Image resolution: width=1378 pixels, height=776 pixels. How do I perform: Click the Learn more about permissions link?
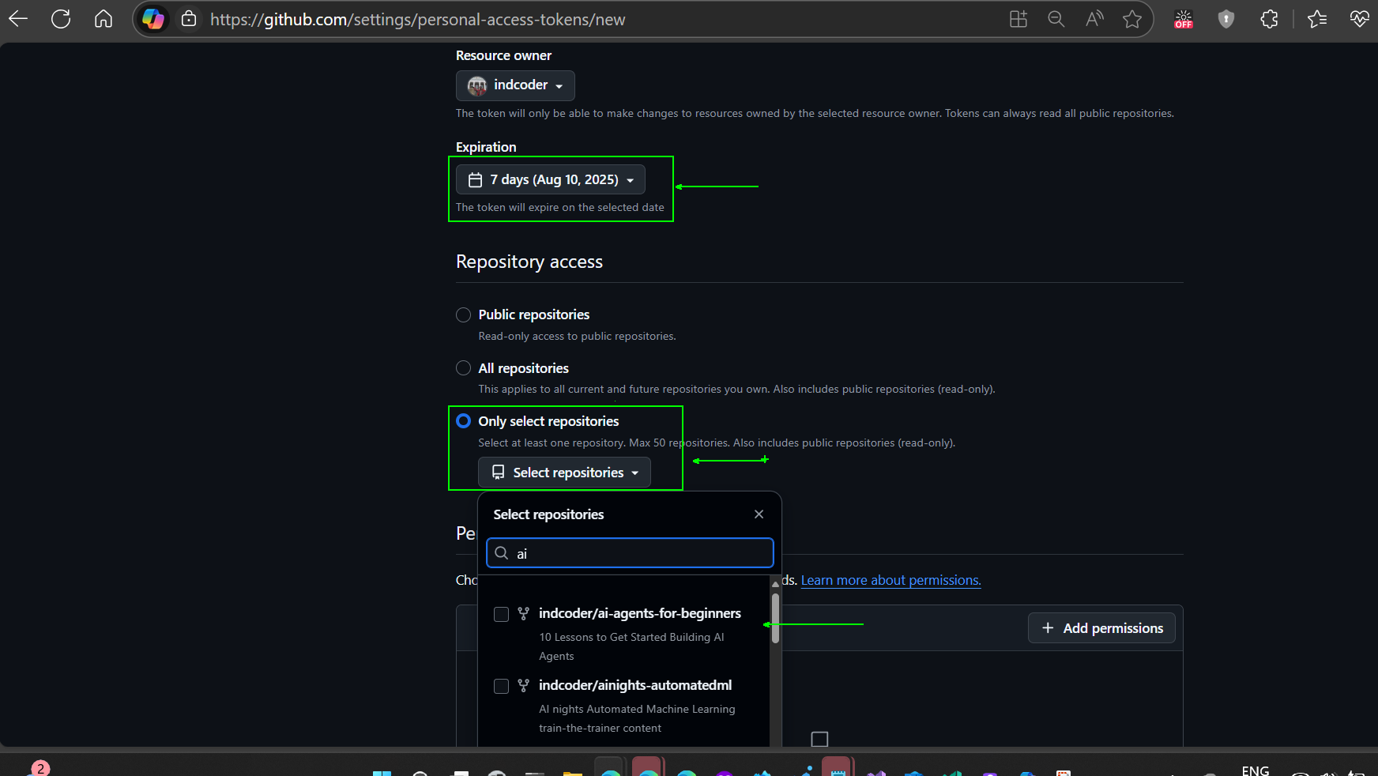click(890, 580)
